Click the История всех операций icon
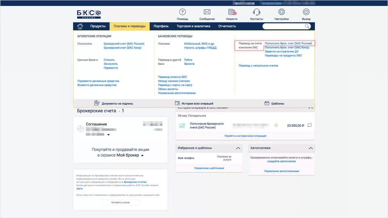The height and width of the screenshot is (218, 388). (x=177, y=103)
